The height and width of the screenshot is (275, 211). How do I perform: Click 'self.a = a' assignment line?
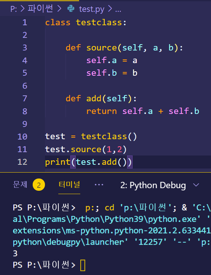pos(112,60)
